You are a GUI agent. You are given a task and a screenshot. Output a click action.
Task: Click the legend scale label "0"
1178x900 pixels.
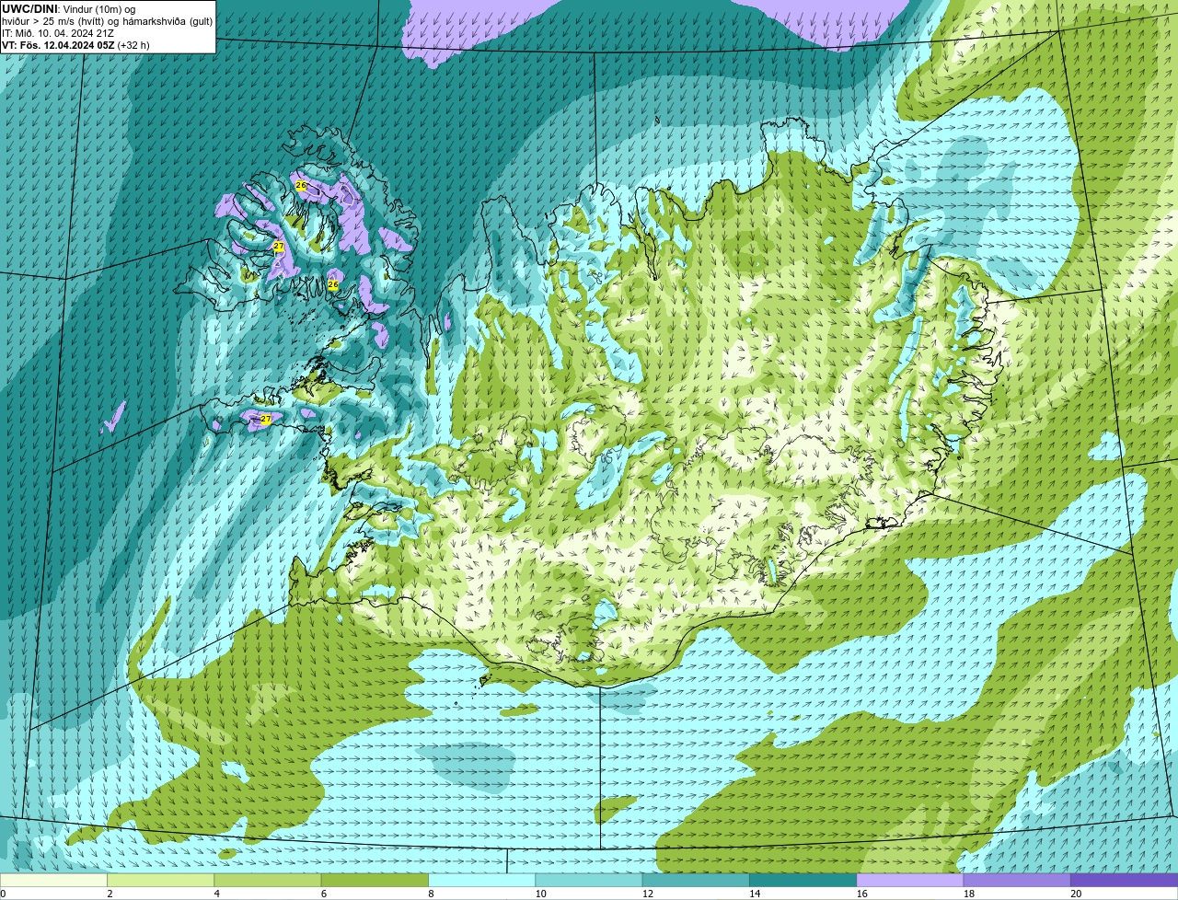[3, 894]
